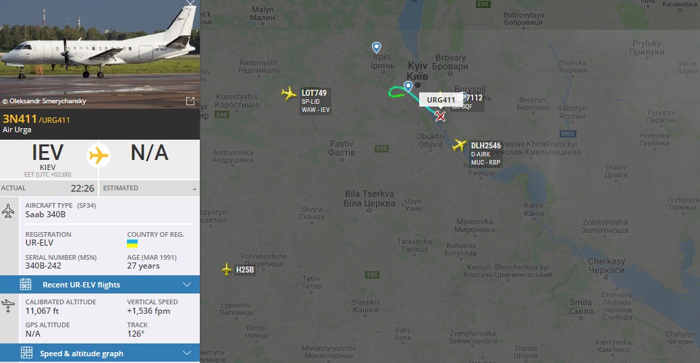Viewport: 700px width, 363px height.
Task: Click the blue airport pin at Kyiv
Action: [408, 86]
